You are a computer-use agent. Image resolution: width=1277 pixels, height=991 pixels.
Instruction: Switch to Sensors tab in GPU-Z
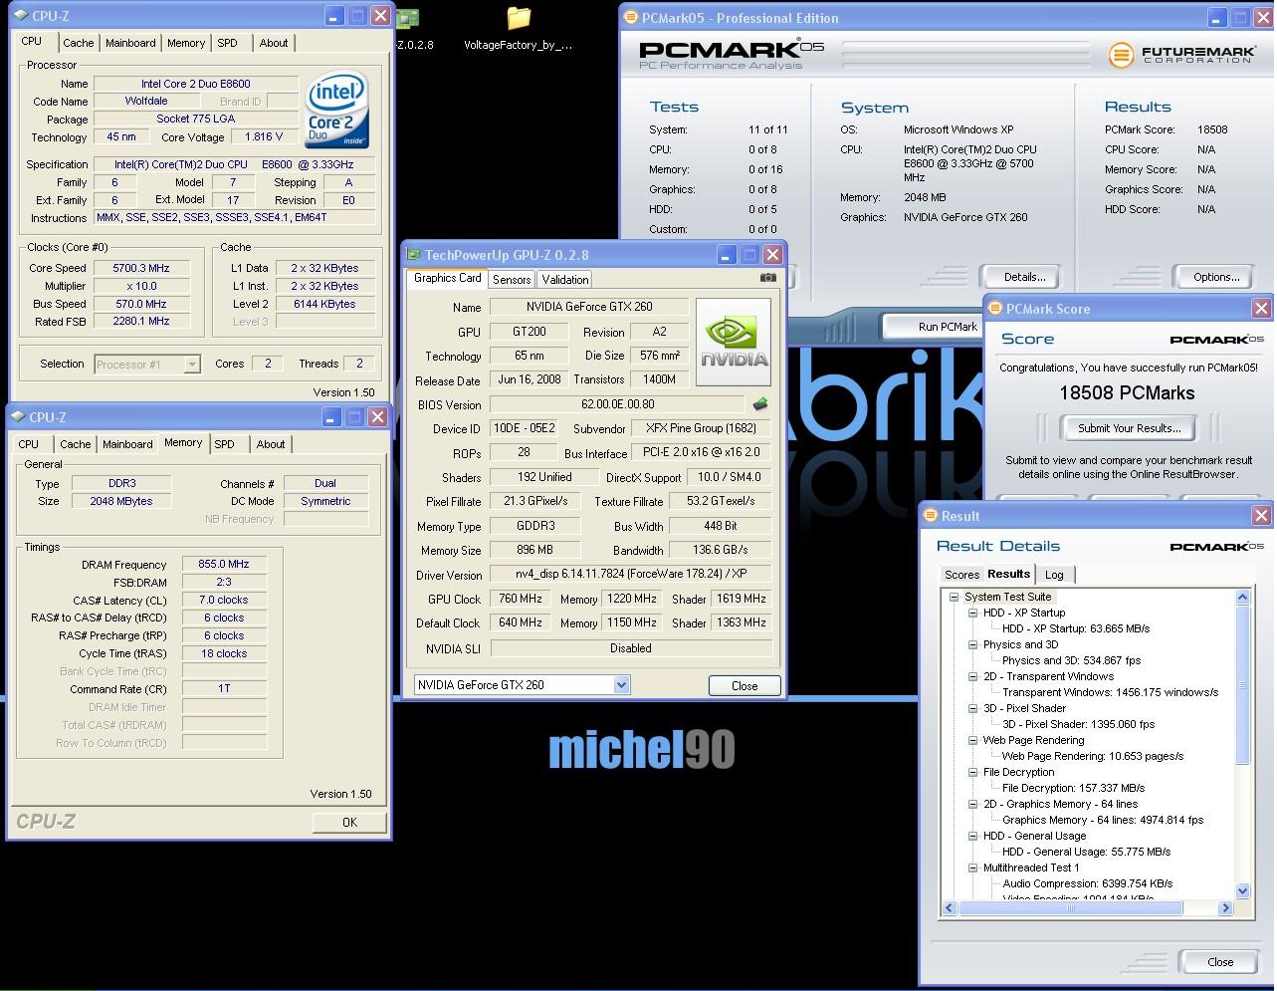[512, 280]
